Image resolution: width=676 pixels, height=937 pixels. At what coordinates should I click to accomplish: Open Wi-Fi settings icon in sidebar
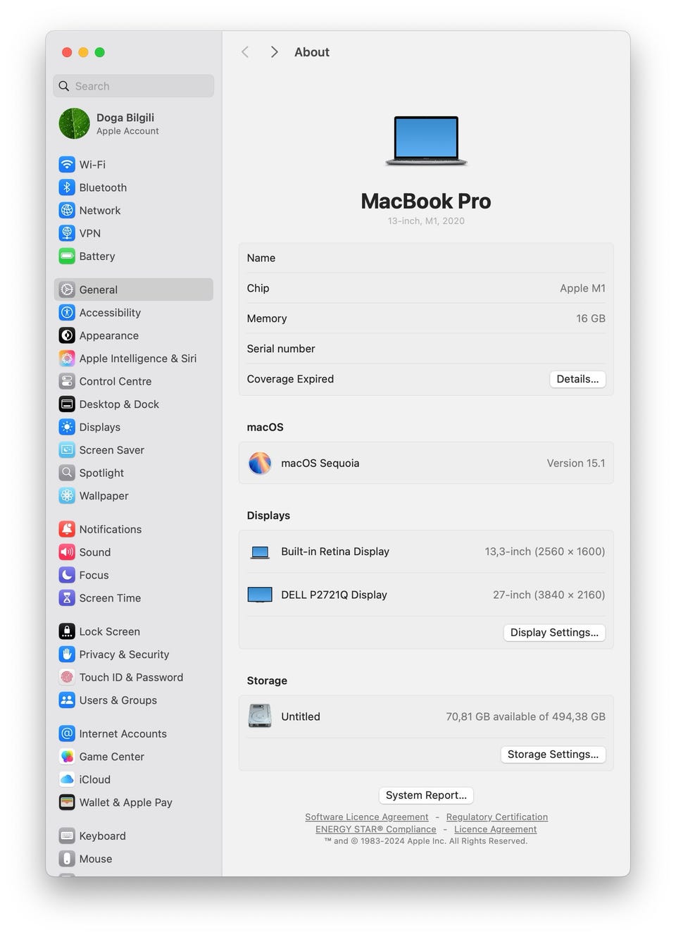[x=67, y=164]
